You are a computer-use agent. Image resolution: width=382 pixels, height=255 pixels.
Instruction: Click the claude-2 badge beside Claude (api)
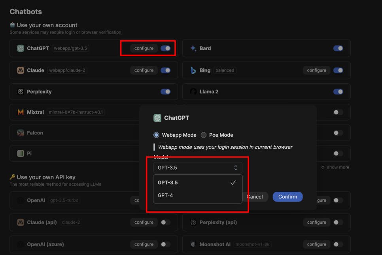71,222
